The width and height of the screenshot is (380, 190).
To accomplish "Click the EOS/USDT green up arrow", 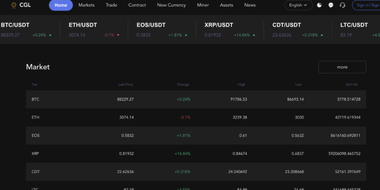I will pyautogui.click(x=186, y=35).
